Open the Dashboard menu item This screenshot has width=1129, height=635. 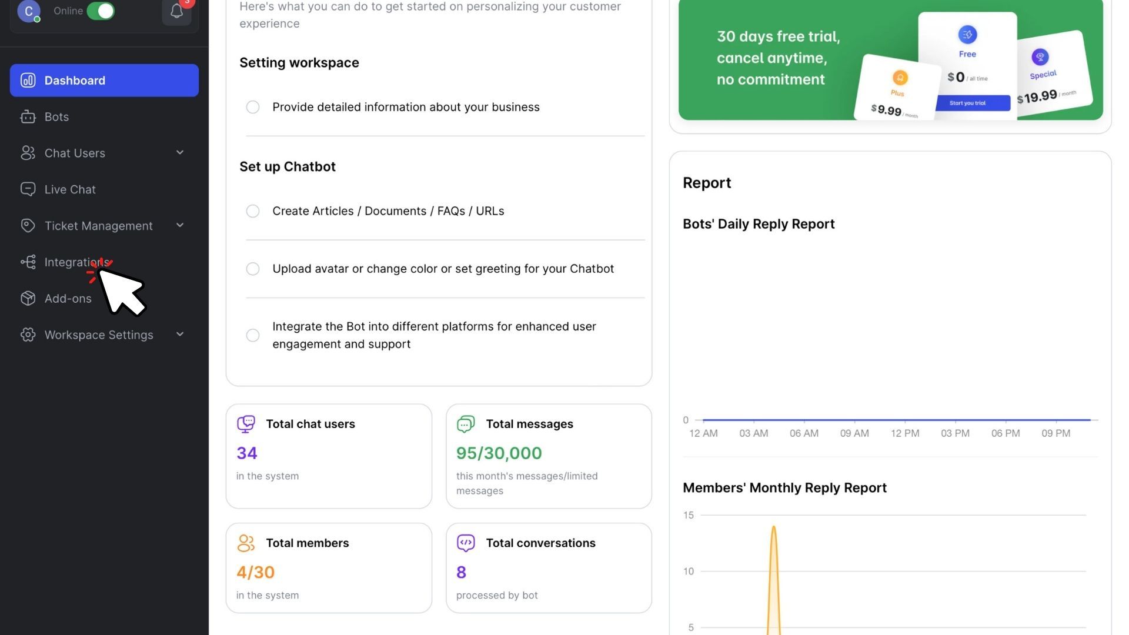coord(104,81)
